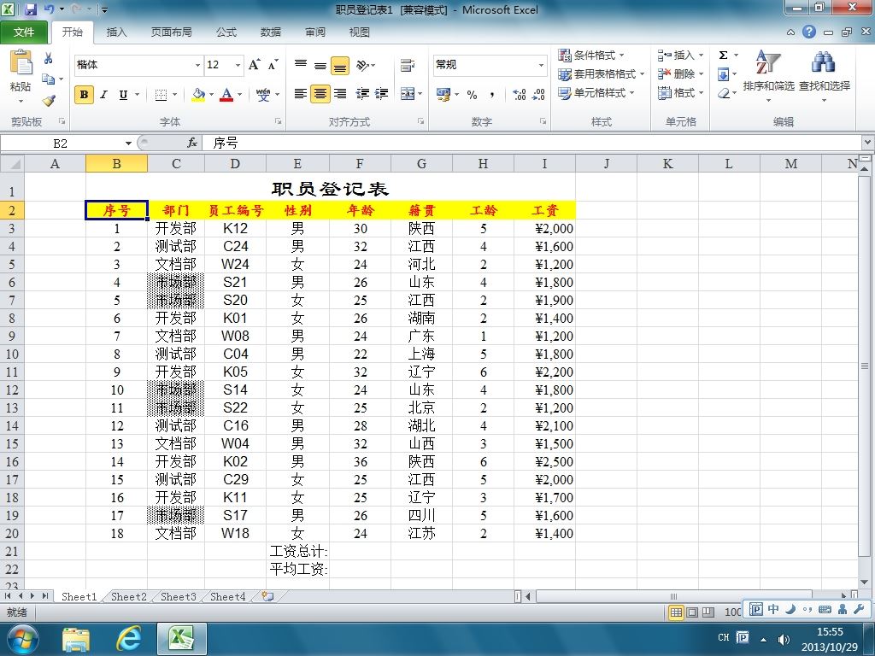Switch to the 数据 ribbon tab
875x656 pixels.
coord(271,32)
